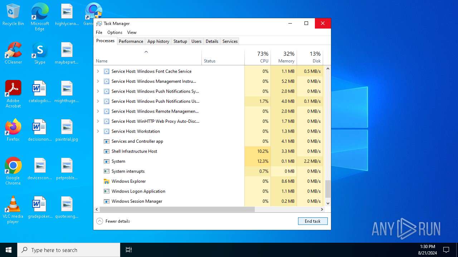
Task: Sort processes by the Name column
Action: click(147, 57)
